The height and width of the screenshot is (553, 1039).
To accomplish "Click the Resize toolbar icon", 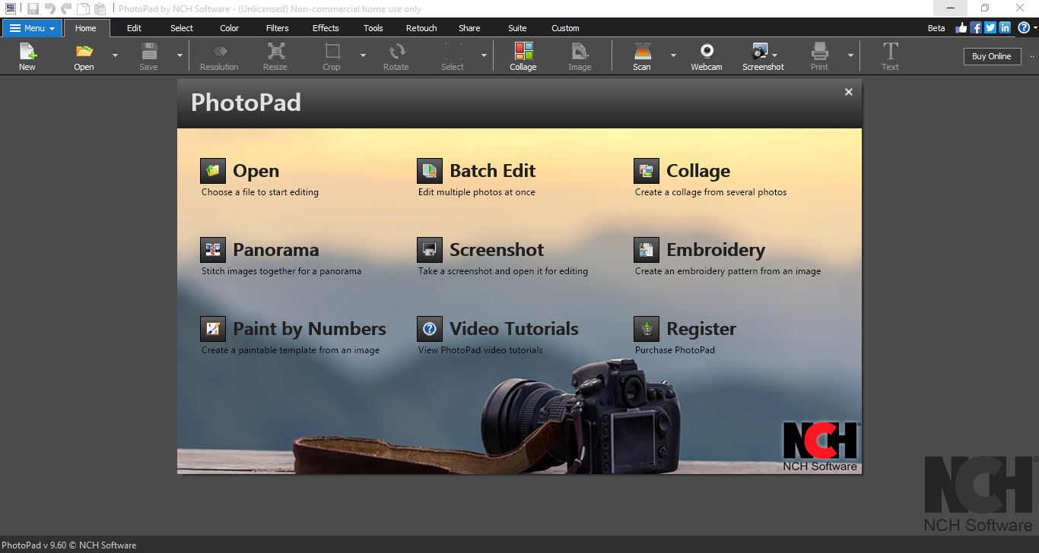I will pyautogui.click(x=275, y=52).
